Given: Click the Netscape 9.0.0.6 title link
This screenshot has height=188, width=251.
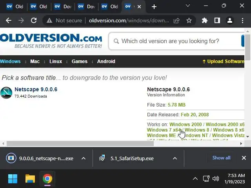Looking at the screenshot, I should (x=36, y=89).
